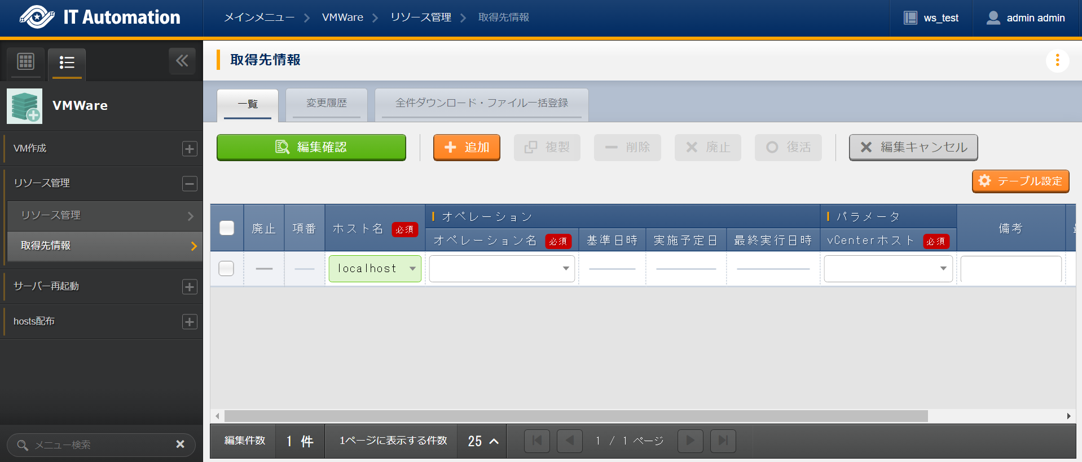Go to the next page arrow
Viewport: 1082px width, 462px height.
(690, 441)
